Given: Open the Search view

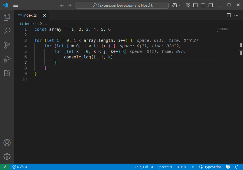Looking at the screenshot, I should tap(7, 31).
